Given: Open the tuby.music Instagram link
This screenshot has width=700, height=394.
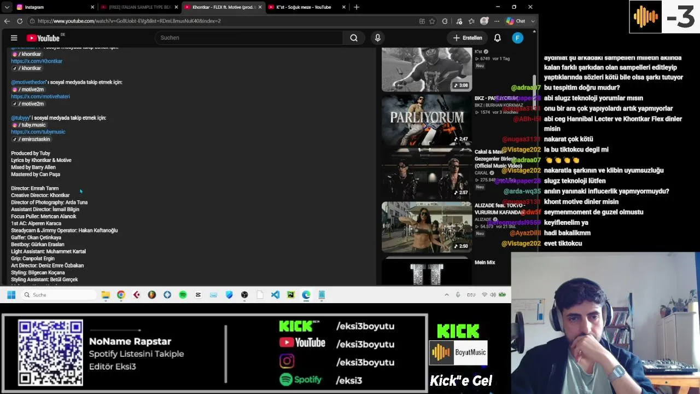Looking at the screenshot, I should pyautogui.click(x=29, y=125).
